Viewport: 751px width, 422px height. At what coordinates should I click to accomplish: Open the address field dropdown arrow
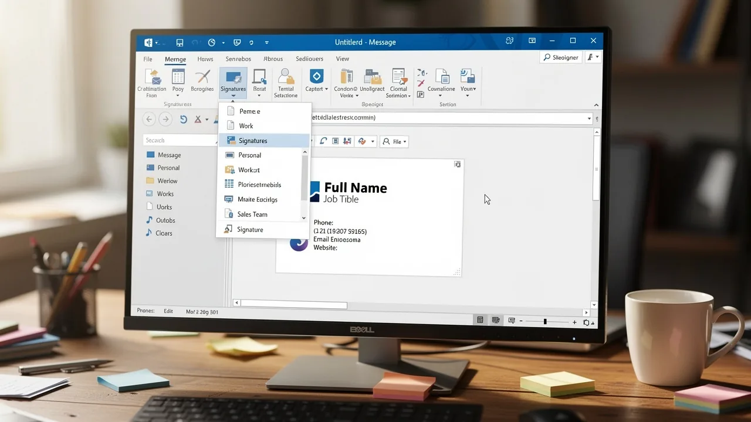click(x=589, y=118)
